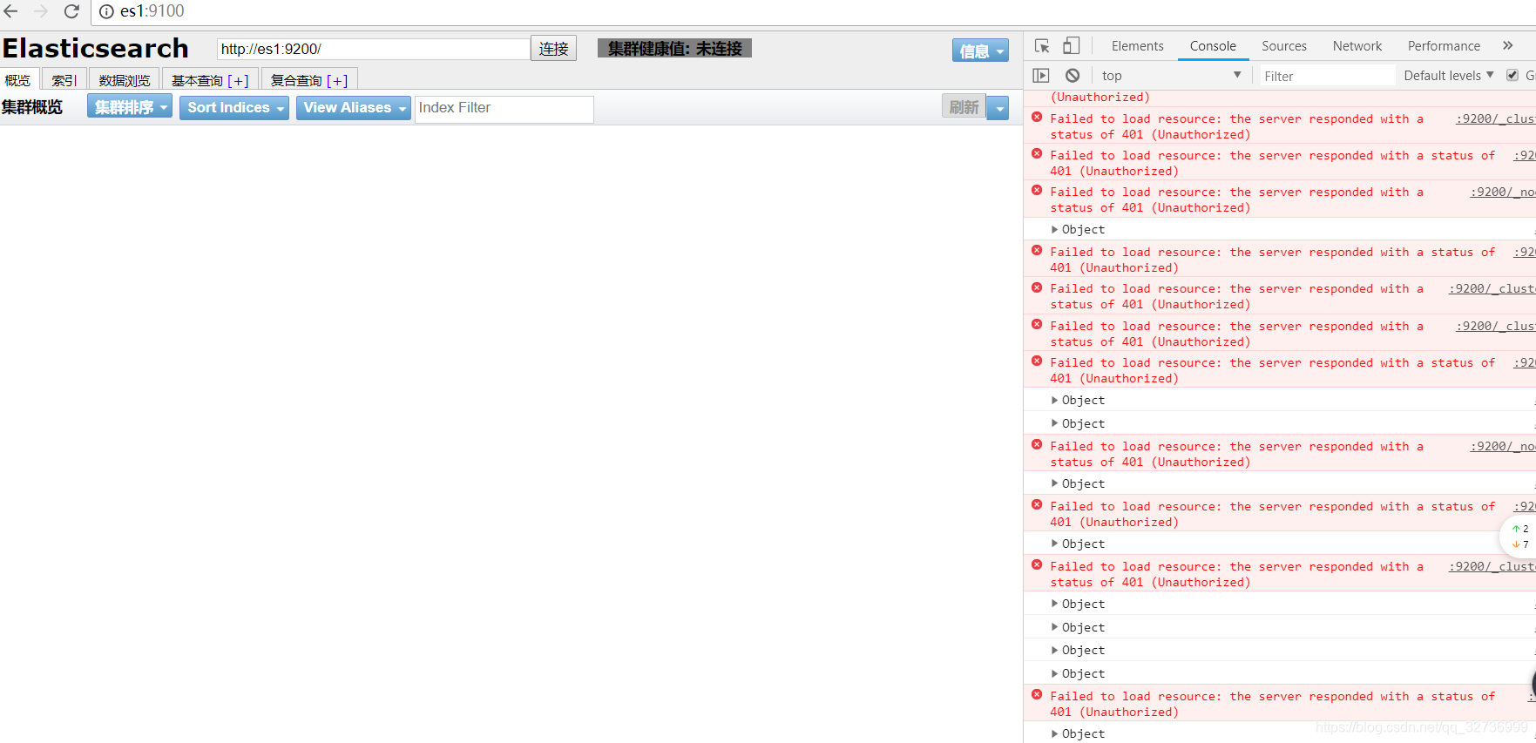
Task: Click the 刷新 refresh button
Action: click(x=964, y=107)
